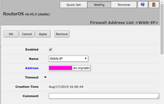Open the Terminal tab
Viewport: 164px width, 104px height.
124,5
